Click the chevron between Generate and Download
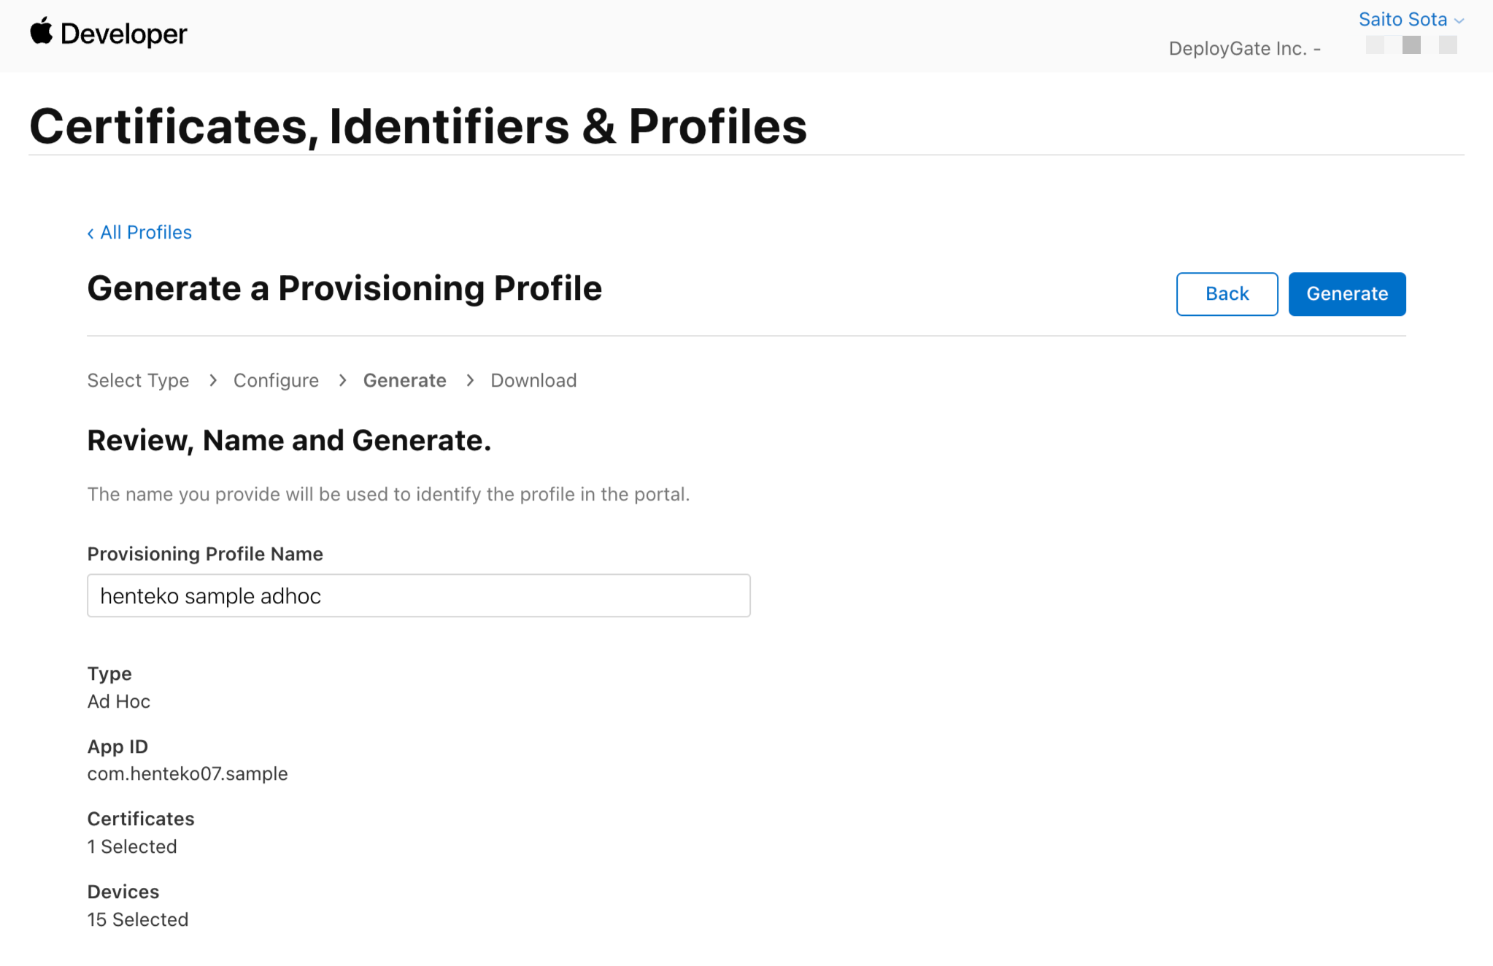Viewport: 1493px width, 966px height. coord(469,380)
